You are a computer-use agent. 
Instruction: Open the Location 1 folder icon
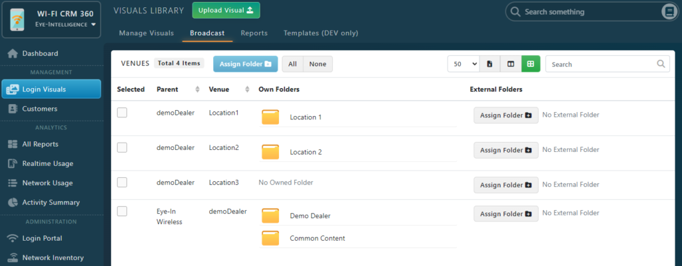[x=270, y=117]
